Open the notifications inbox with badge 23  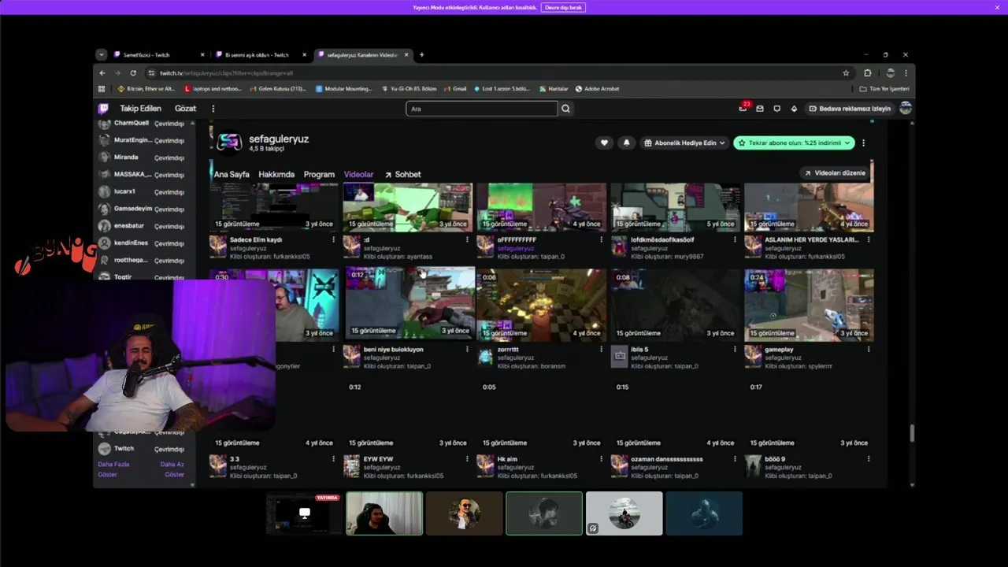tap(743, 109)
